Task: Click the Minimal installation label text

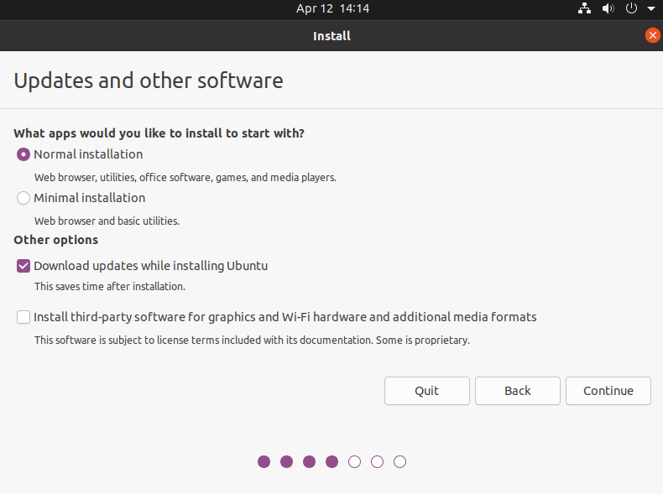Action: coord(89,198)
